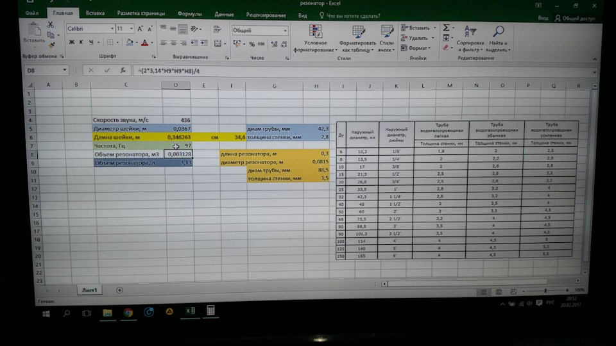The height and width of the screenshot is (346, 616).
Task: Click the zoom slider in status bar
Action: (545, 290)
